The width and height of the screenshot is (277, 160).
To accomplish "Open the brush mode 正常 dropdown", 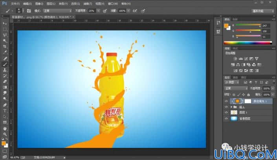I will click(57, 11).
